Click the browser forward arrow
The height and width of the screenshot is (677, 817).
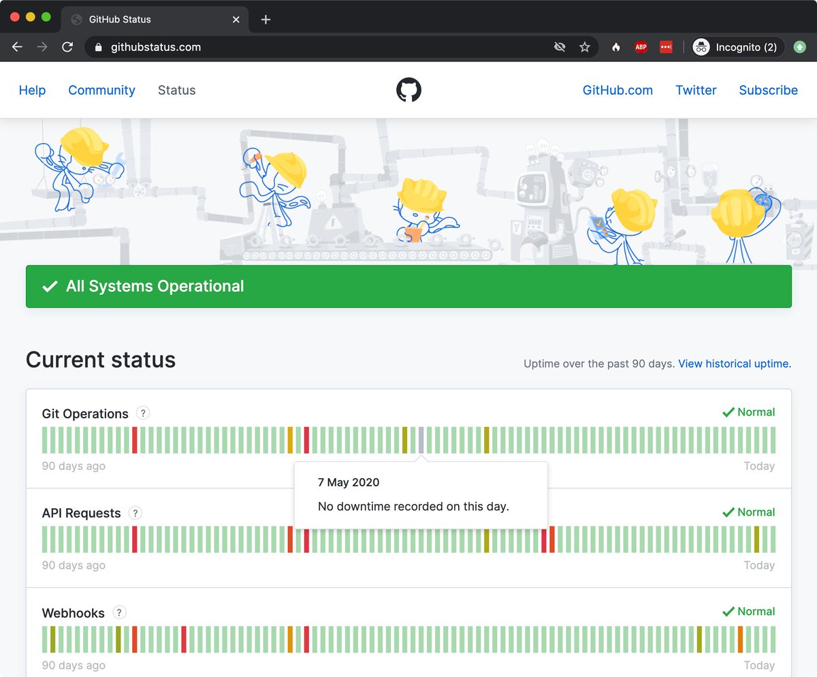[42, 47]
